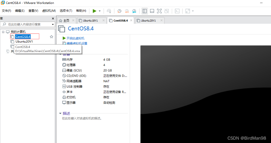
Task: Toggle the thumbnail bar view
Action: tap(152, 11)
